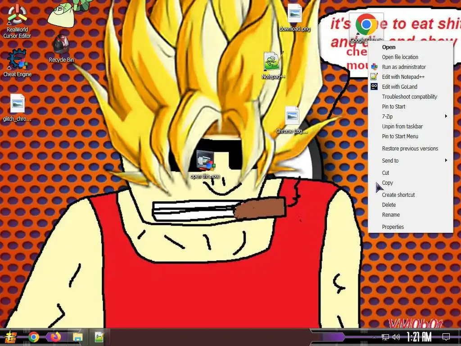
Task: Choose Rename in the context menu
Action: tap(411, 215)
